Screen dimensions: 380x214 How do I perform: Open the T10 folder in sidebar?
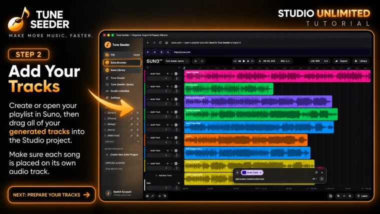tap(122, 55)
